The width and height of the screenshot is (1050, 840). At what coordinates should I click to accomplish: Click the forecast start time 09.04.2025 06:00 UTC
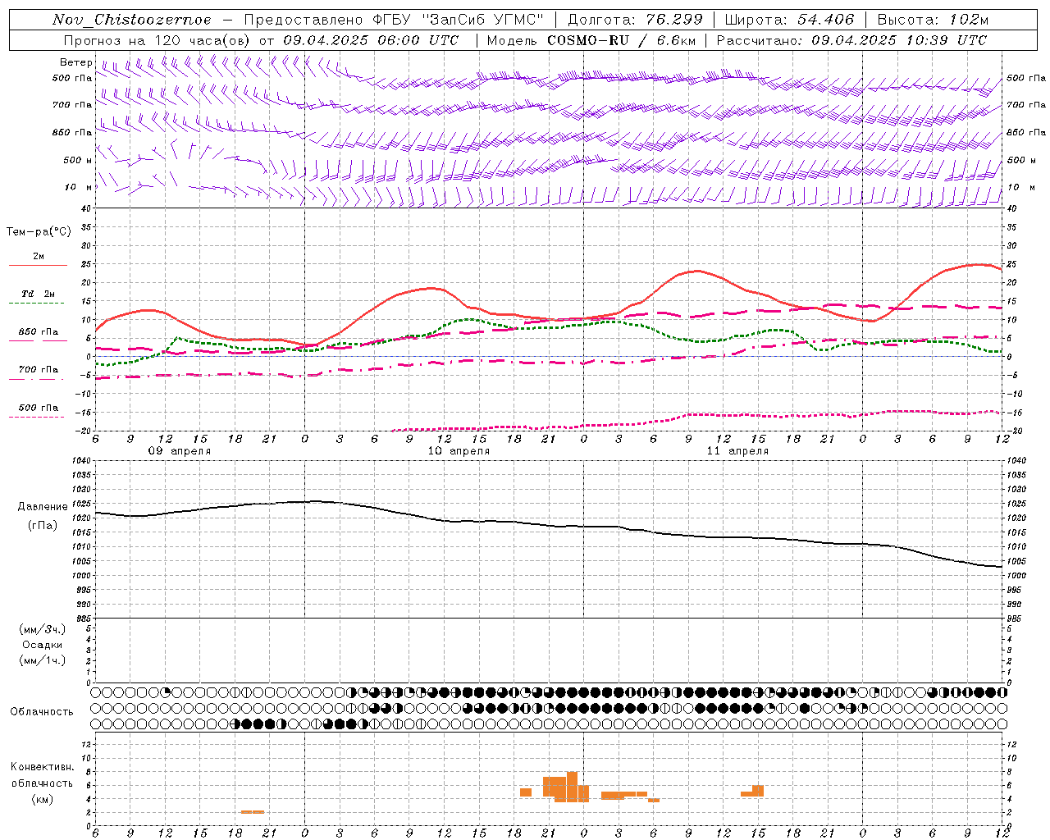(371, 40)
